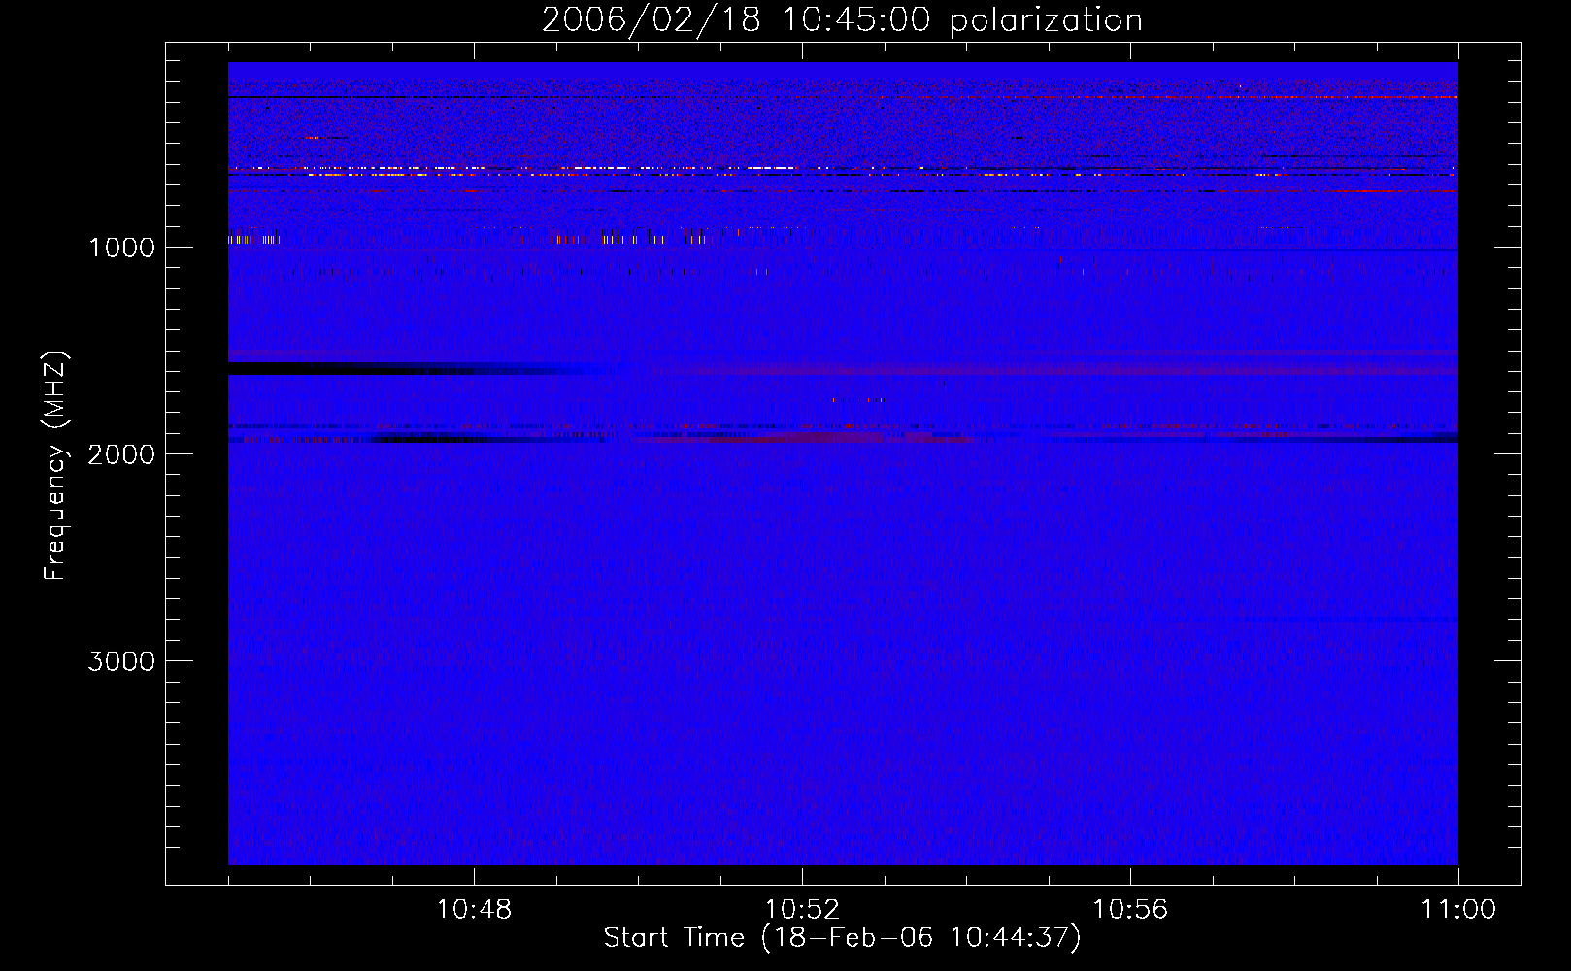This screenshot has height=971, width=1571.
Task: Click the 10:48 time axis label
Action: point(474,910)
